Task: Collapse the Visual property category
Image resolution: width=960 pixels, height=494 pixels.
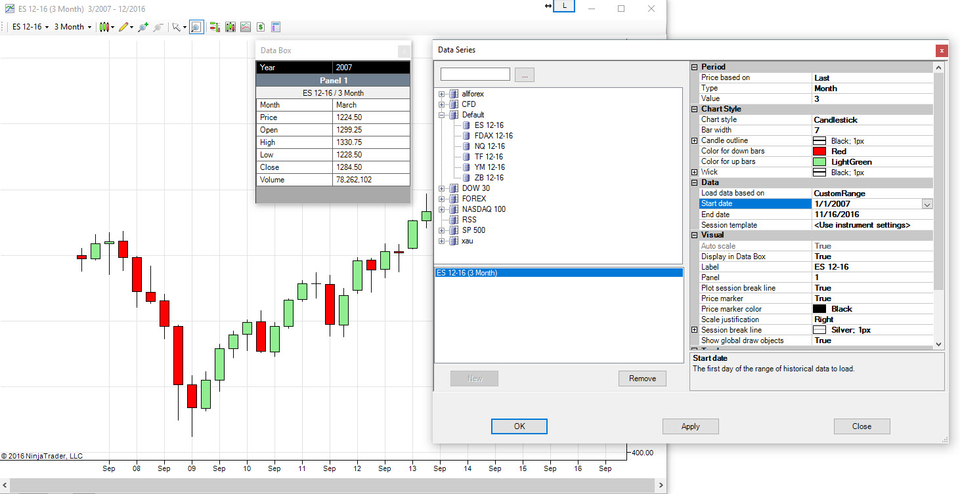Action: pyautogui.click(x=695, y=235)
